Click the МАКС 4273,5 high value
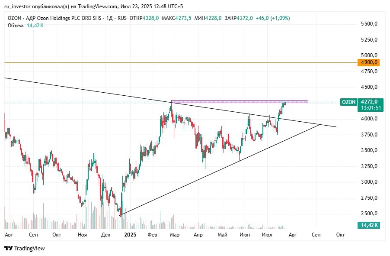 [x=176, y=18]
